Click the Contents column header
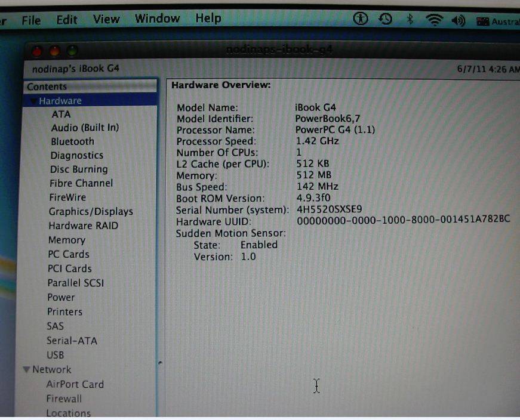The image size is (520, 420). pyautogui.click(x=90, y=87)
